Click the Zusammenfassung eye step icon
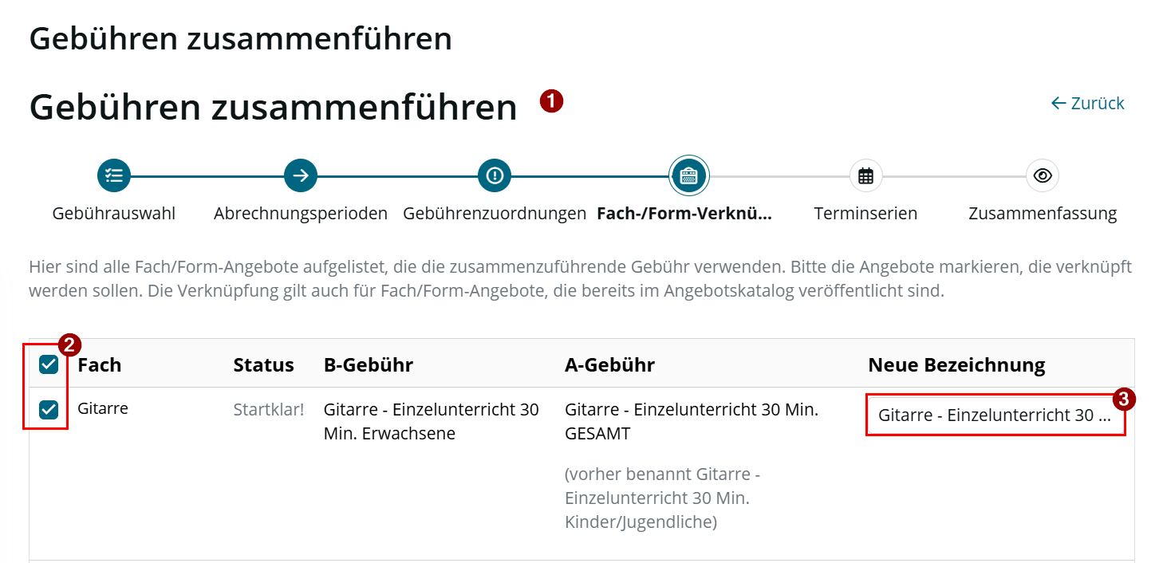Screen dimensions: 1159x563 pyautogui.click(x=1043, y=175)
